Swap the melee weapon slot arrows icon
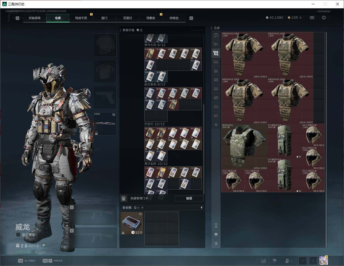This screenshot has width=344, height=266. 114,115
